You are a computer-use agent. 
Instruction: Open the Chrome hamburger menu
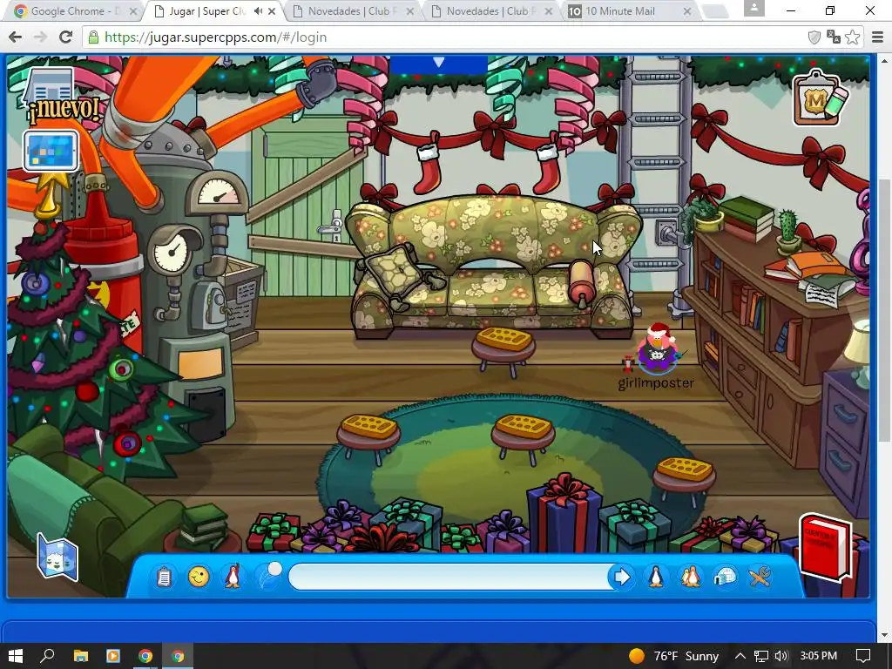click(x=878, y=37)
